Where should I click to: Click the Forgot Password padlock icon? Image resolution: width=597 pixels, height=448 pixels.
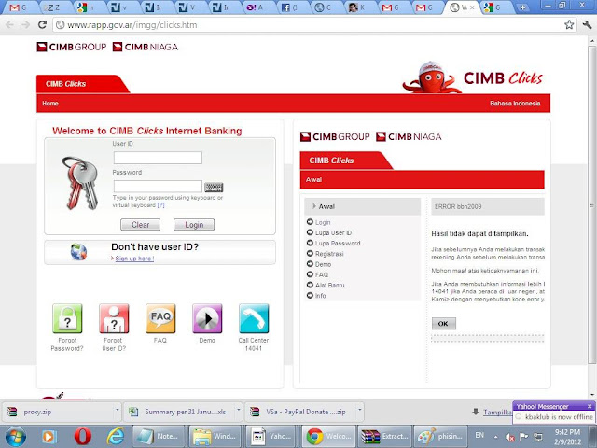tap(67, 318)
